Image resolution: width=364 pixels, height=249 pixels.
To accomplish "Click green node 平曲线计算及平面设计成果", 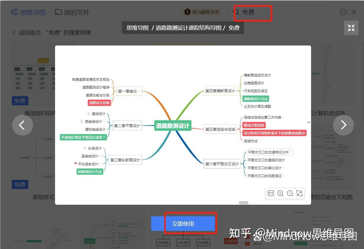I will coord(83,137).
